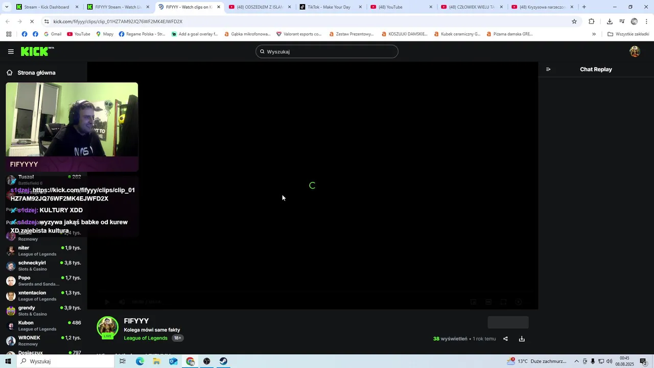Open the notification center icon
This screenshot has height=368, width=654.
644,361
